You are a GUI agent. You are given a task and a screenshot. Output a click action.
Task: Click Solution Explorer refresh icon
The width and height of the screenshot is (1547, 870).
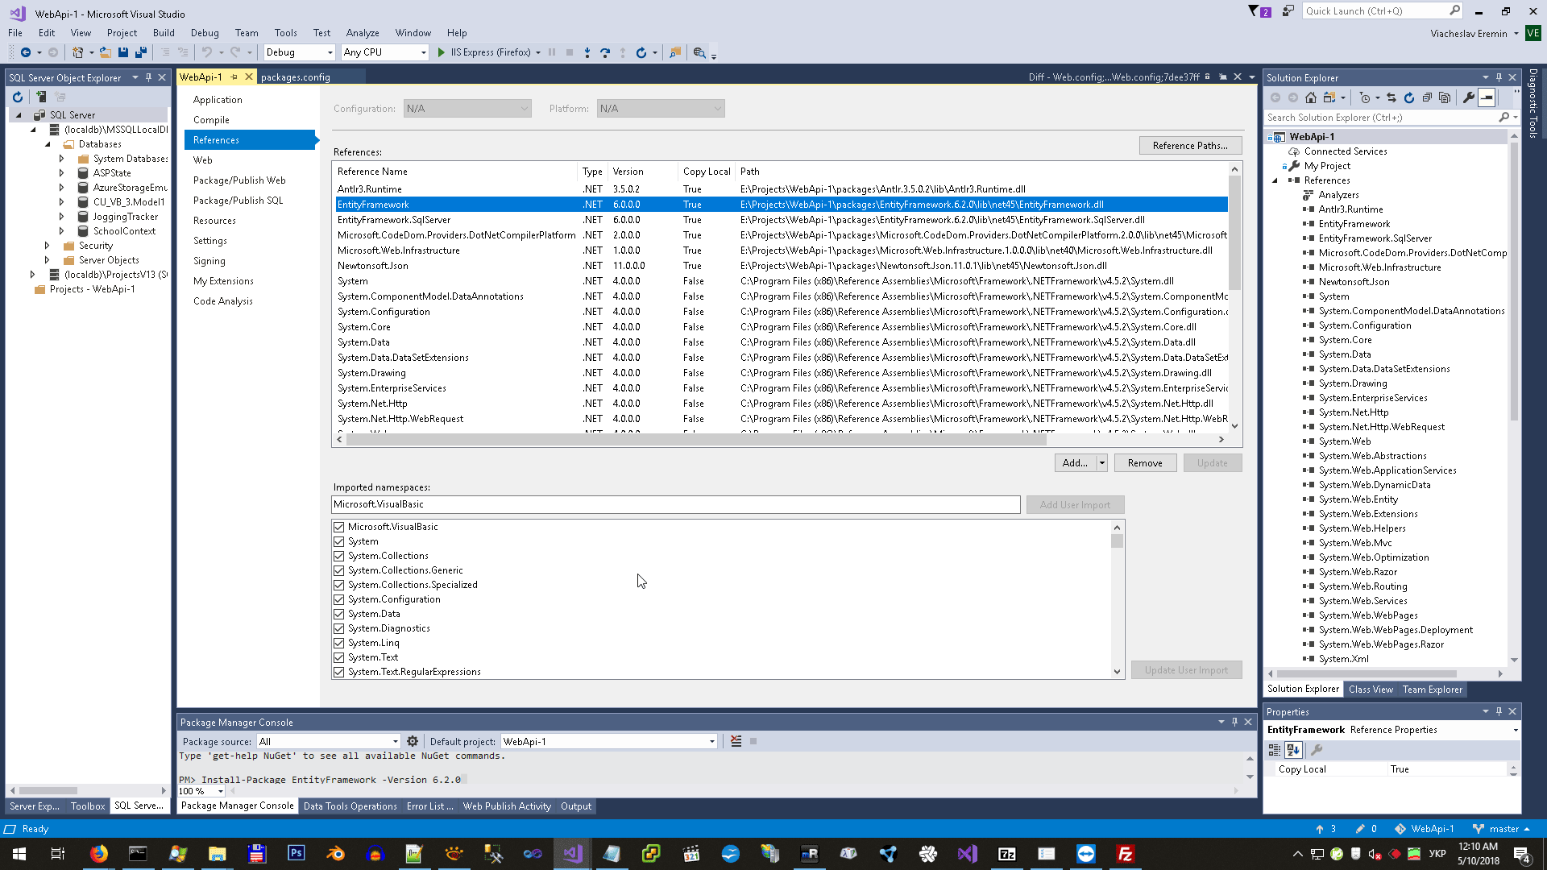point(1409,97)
